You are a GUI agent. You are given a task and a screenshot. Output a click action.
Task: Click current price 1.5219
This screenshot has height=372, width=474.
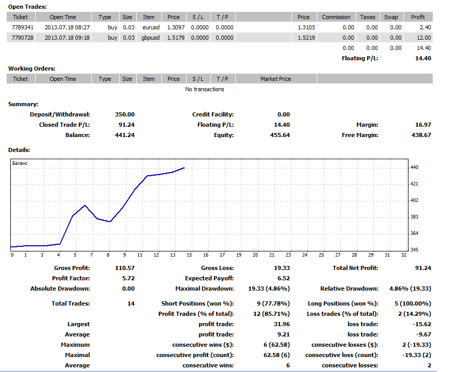pyautogui.click(x=306, y=38)
